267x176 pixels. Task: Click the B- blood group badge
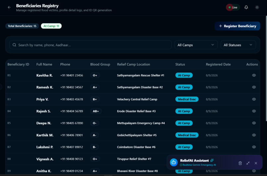pyautogui.click(x=94, y=147)
